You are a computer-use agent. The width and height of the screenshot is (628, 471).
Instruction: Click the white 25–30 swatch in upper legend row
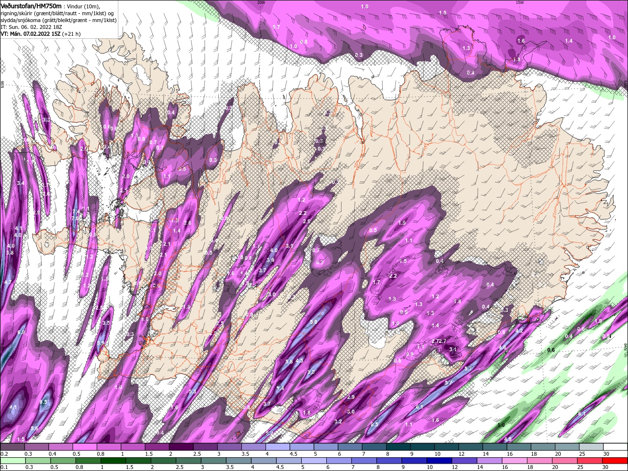591,447
